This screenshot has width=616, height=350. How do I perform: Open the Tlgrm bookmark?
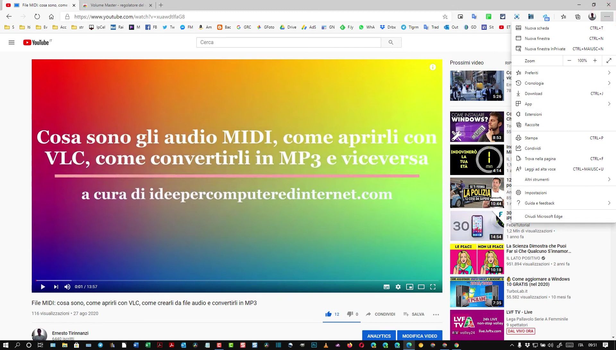click(410, 27)
